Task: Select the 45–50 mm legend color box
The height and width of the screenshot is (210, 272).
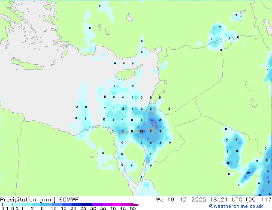Action: (126, 204)
